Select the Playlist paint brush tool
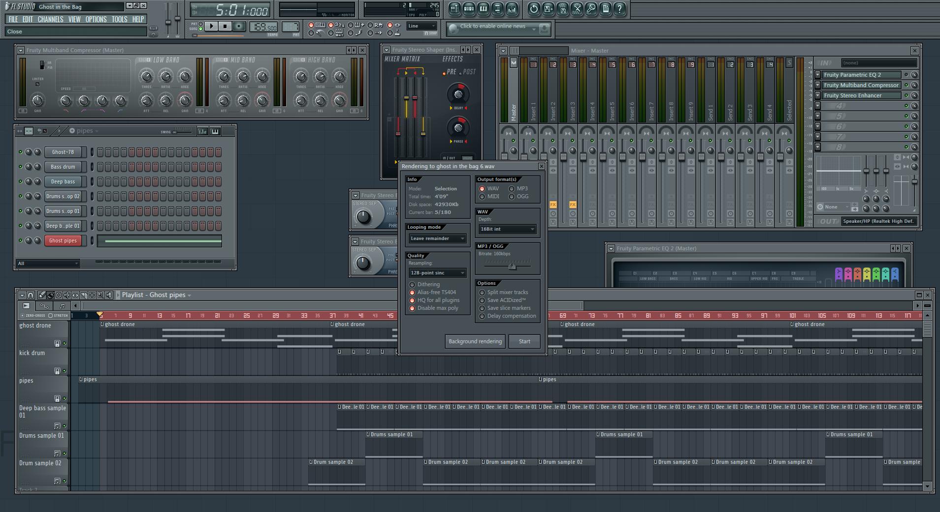Image resolution: width=940 pixels, height=512 pixels. click(x=50, y=295)
